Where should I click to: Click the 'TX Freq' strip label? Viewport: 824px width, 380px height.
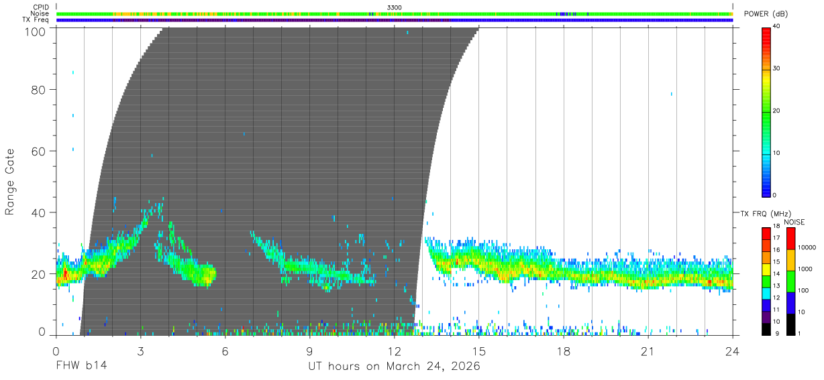tap(36, 20)
